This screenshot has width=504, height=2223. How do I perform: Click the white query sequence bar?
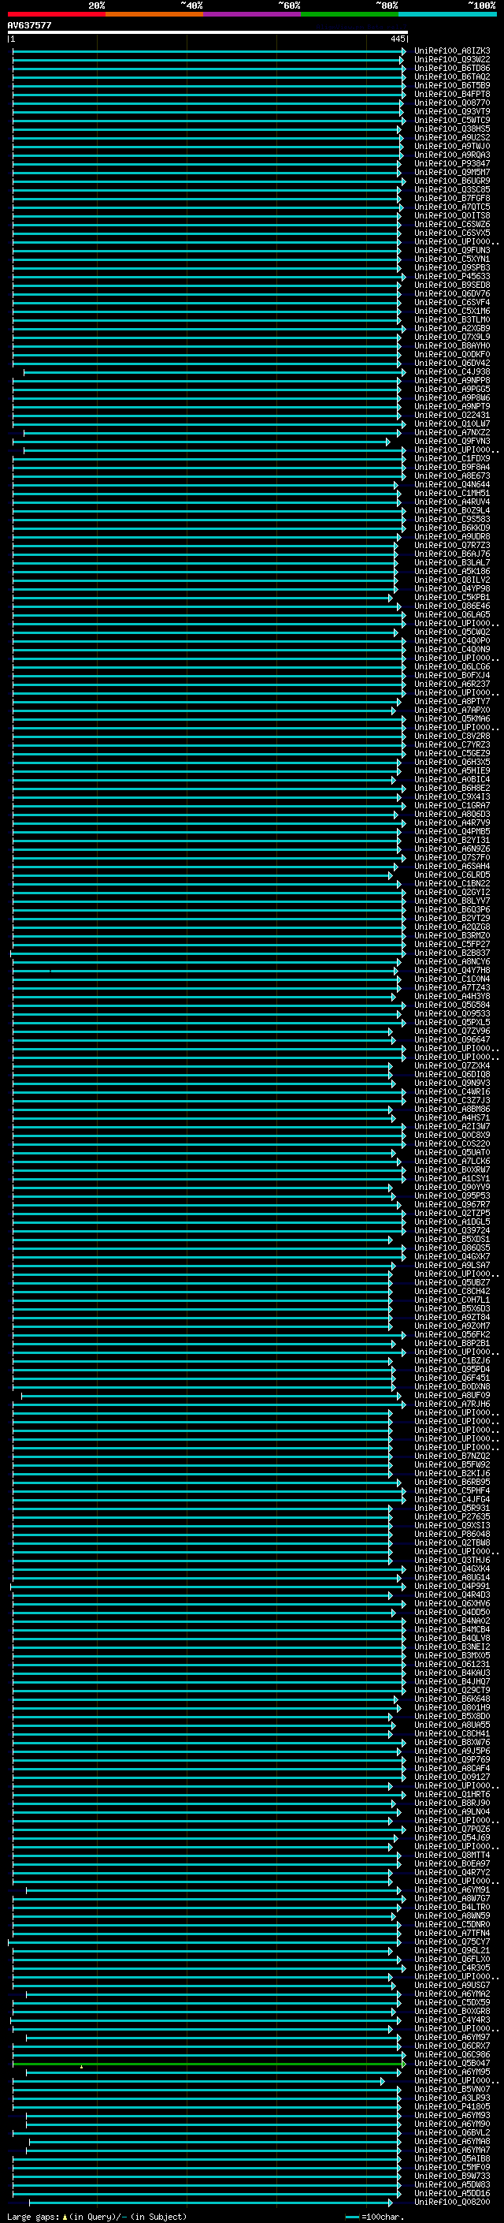tap(208, 32)
